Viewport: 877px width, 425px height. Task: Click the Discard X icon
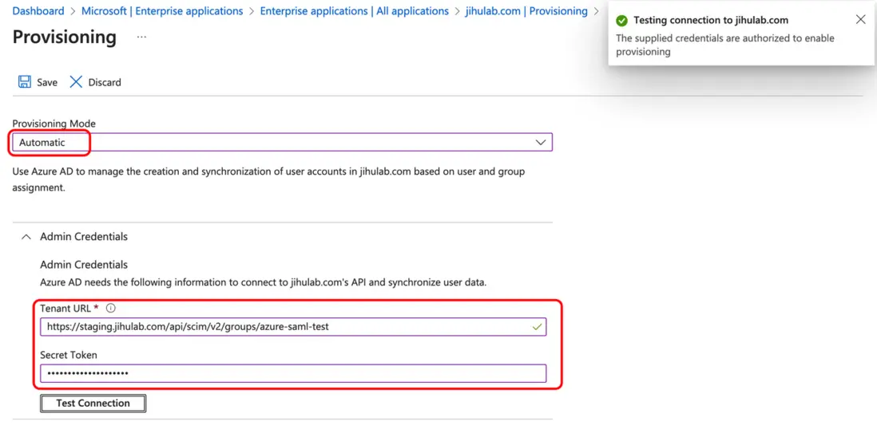(x=76, y=82)
